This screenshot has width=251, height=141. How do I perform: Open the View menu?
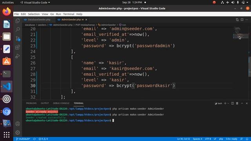point(45,14)
